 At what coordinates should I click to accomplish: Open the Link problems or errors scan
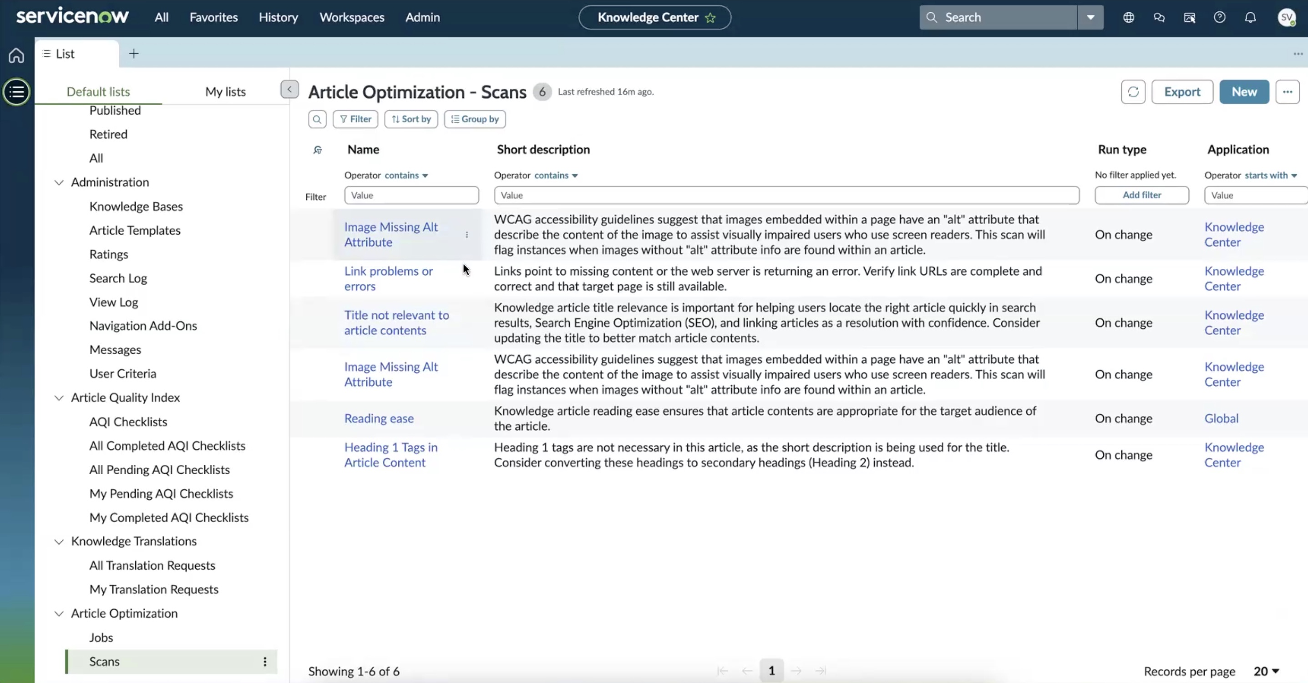point(388,279)
